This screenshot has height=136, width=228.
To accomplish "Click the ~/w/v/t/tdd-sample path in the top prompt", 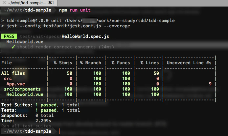I will click(x=28, y=10).
